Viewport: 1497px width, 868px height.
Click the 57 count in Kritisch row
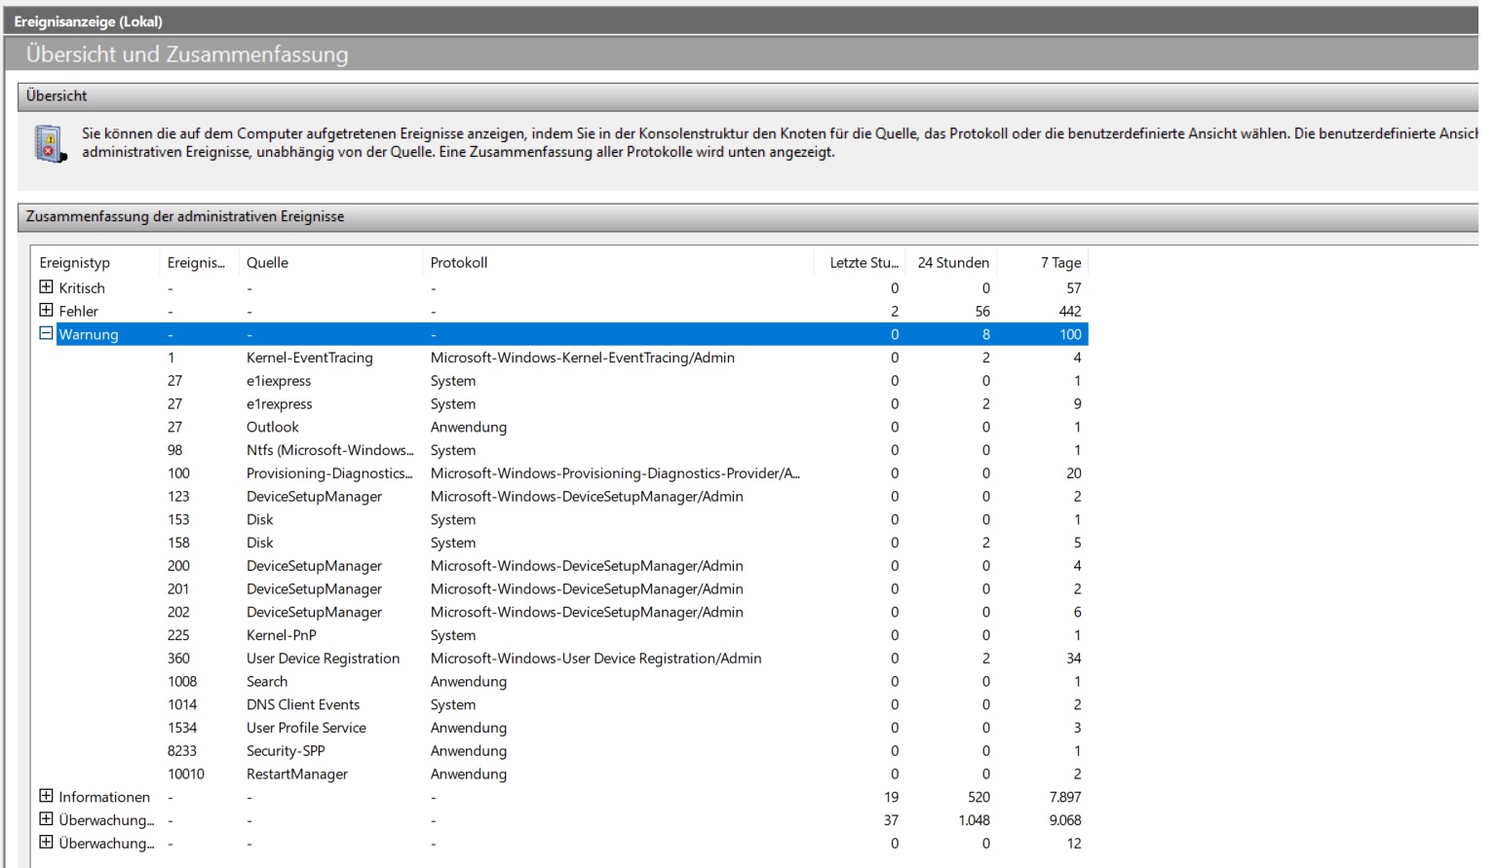(1074, 288)
